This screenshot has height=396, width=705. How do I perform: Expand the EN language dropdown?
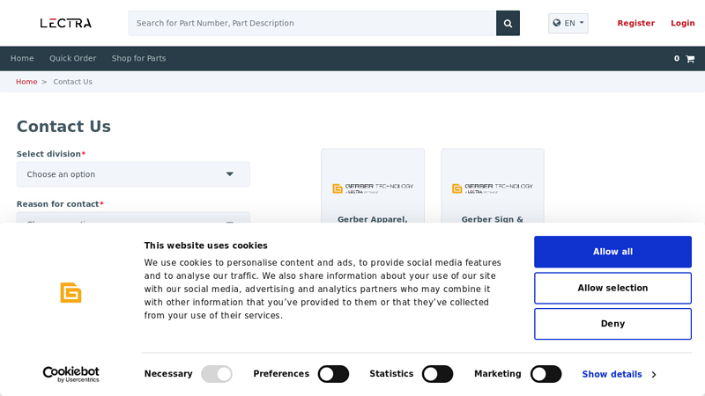[x=568, y=23]
